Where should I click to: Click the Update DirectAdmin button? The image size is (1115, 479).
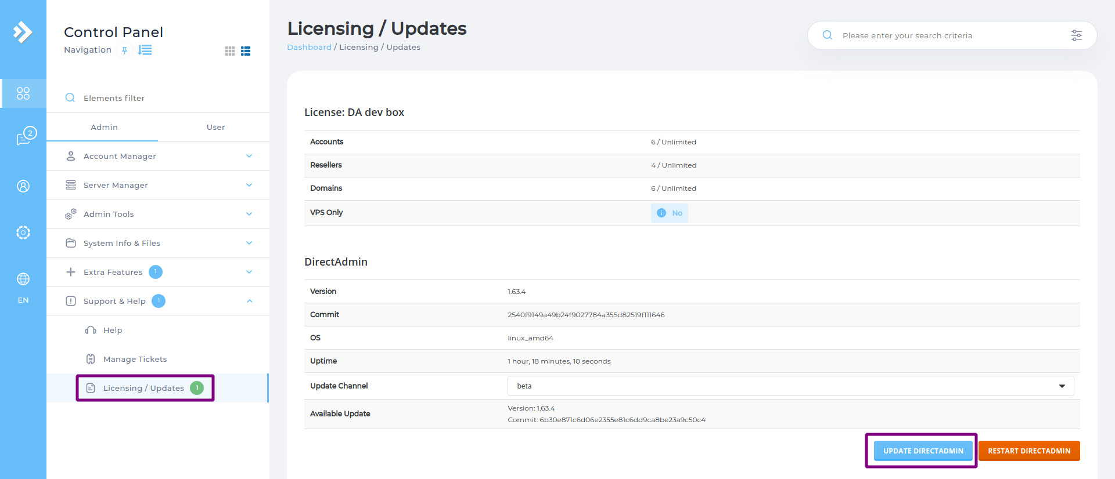[x=923, y=451]
